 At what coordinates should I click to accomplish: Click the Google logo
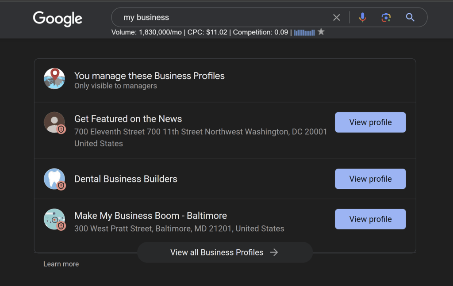point(58,19)
